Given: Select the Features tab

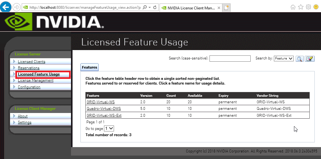Looking at the screenshot, I should [90, 67].
